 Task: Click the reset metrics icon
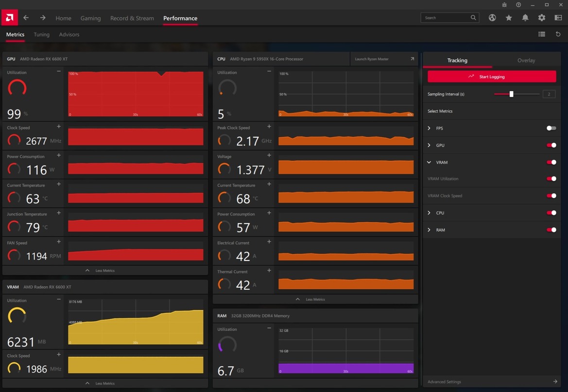coord(558,34)
